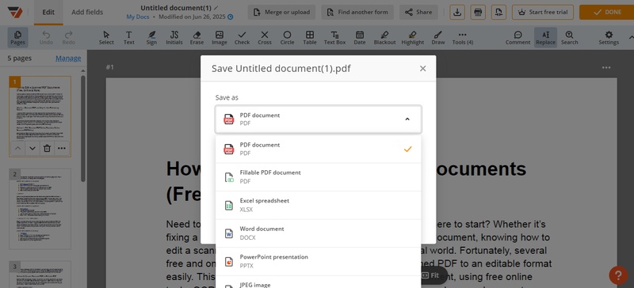Insert an Image from toolbar
Screen dimensions: 634x288
point(220,37)
